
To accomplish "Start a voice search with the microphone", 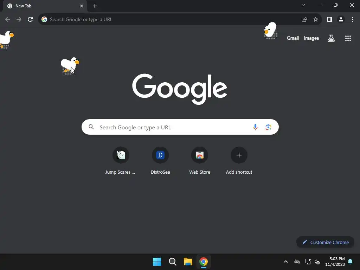I will 255,127.
